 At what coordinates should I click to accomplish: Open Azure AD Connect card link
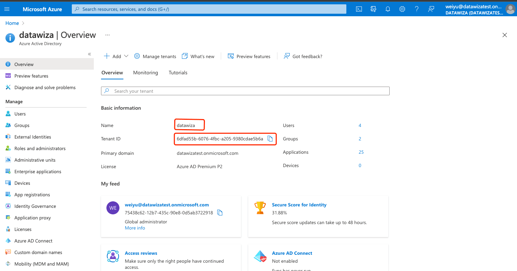(292, 253)
